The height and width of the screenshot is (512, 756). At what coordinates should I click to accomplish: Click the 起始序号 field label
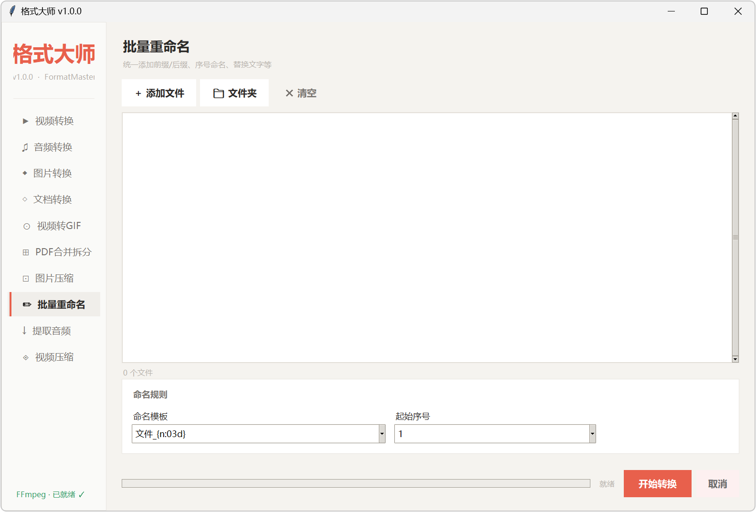click(x=413, y=417)
